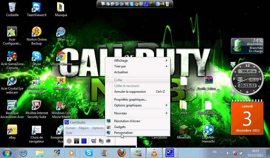Click the CamStudio toggle view icon
Image resolution: width=270 pixels, height=158 pixels.
[94, 141]
